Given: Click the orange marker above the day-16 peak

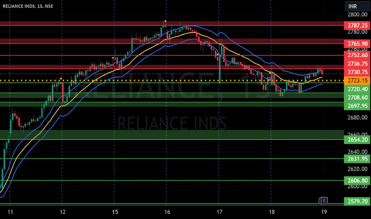Looking at the screenshot, I should click(x=165, y=22).
